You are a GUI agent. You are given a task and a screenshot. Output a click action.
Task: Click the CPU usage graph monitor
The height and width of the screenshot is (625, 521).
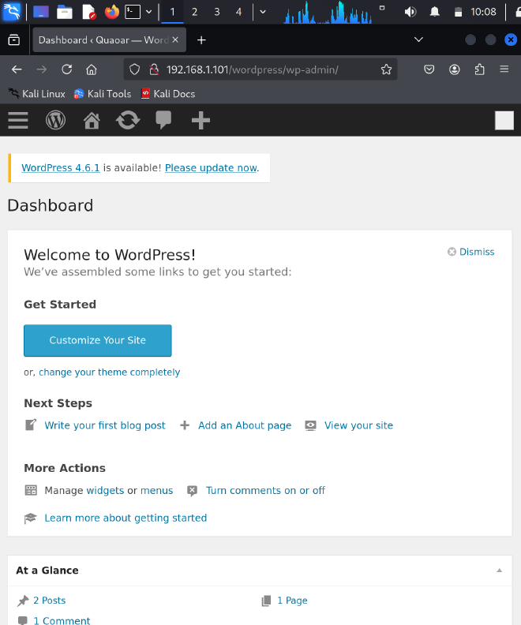pyautogui.click(x=328, y=12)
